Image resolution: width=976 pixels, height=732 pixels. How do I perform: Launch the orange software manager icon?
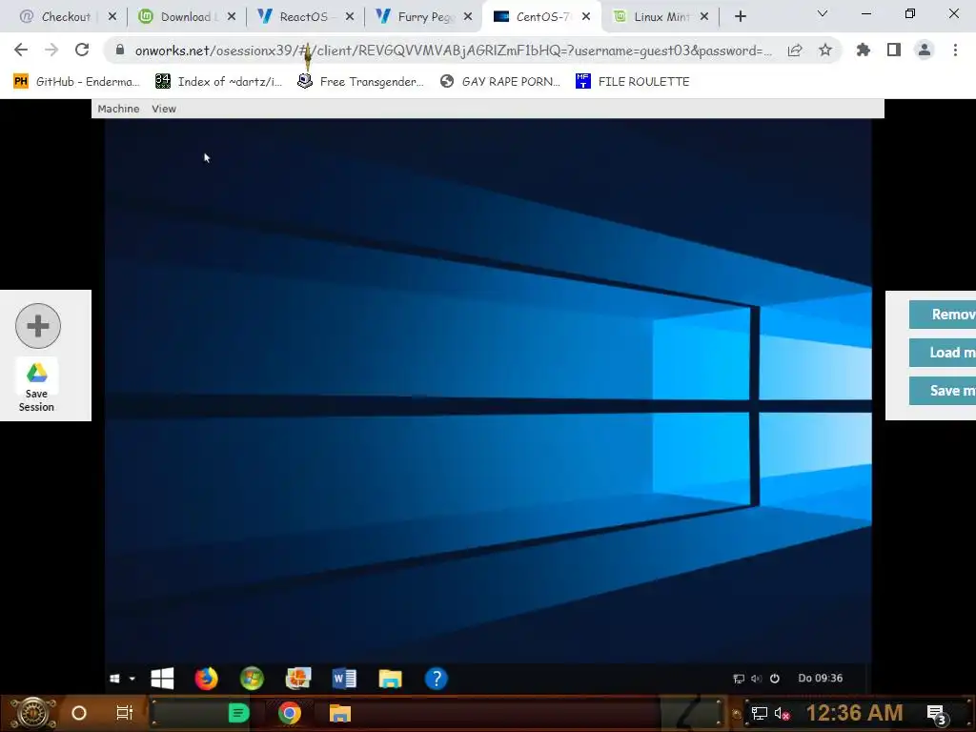click(298, 679)
